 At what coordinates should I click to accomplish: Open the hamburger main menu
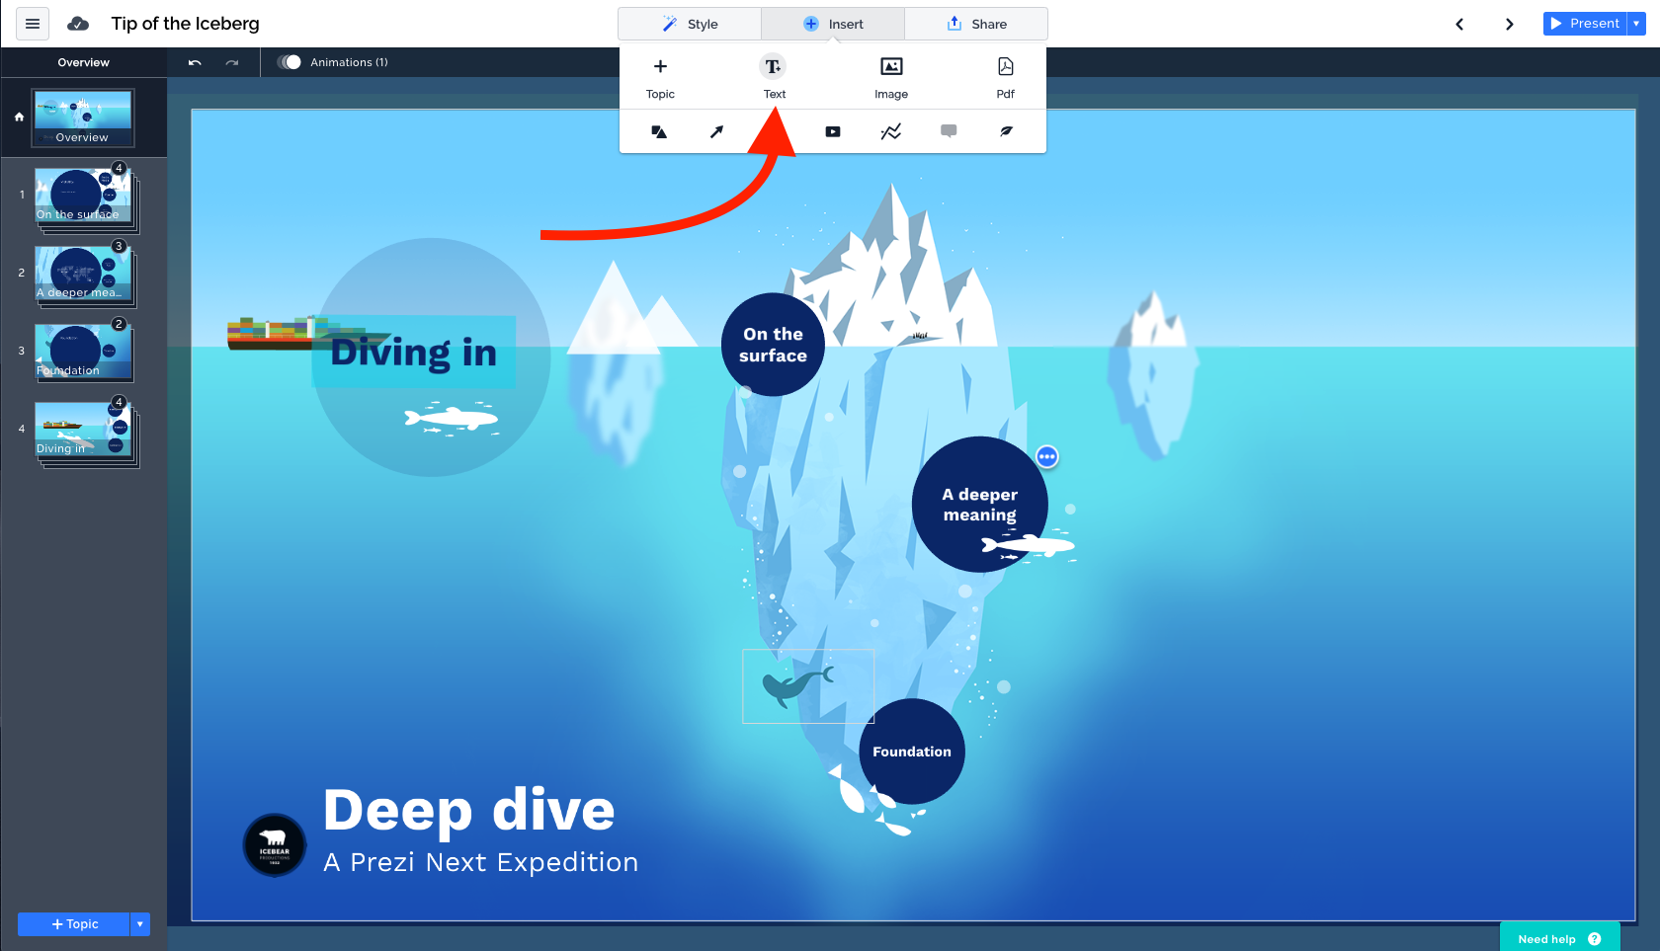click(x=33, y=24)
